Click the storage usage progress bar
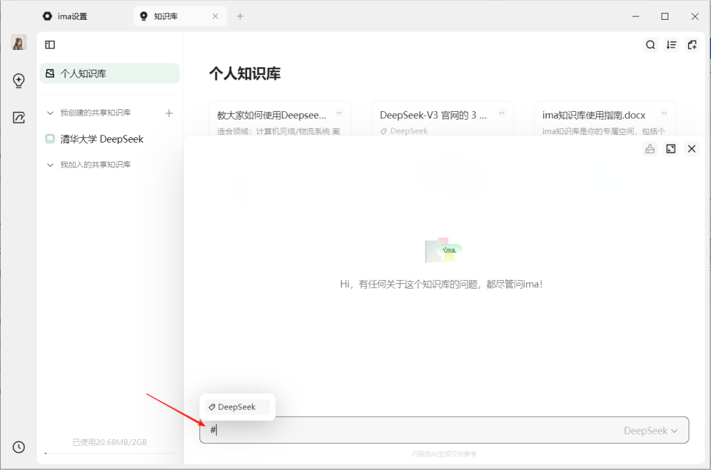 110,453
